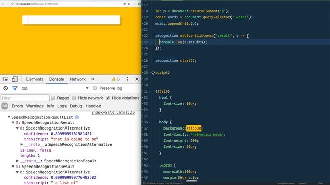330x185 pixels.
Task: Click the green extension icon in browser toolbar
Action: pyautogui.click(x=139, y=4)
